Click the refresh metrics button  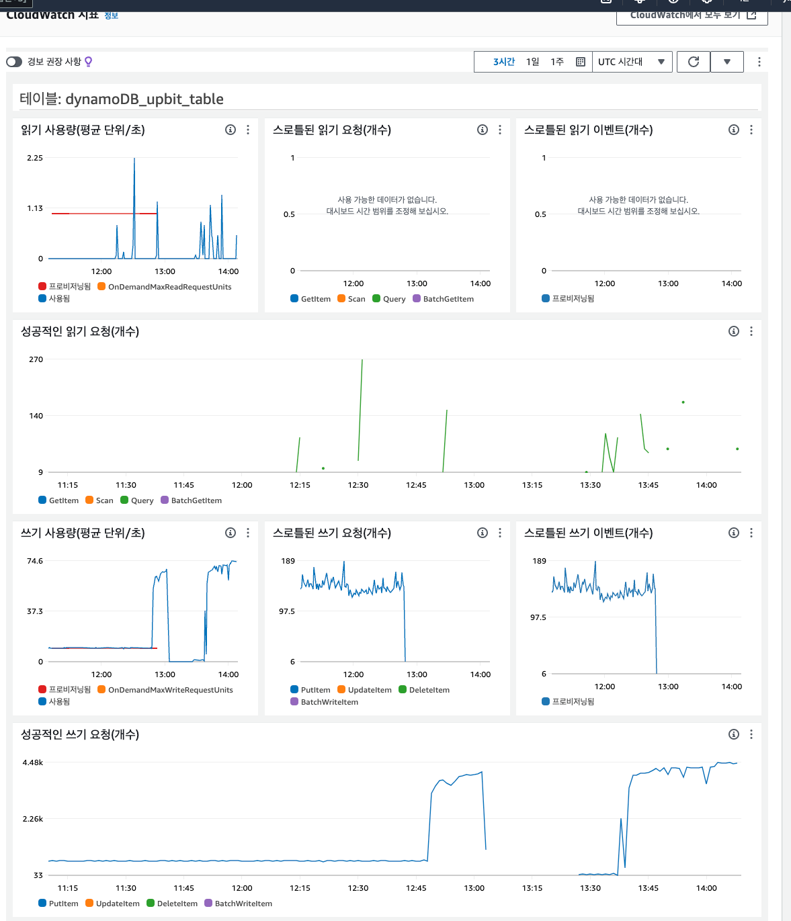coord(694,62)
